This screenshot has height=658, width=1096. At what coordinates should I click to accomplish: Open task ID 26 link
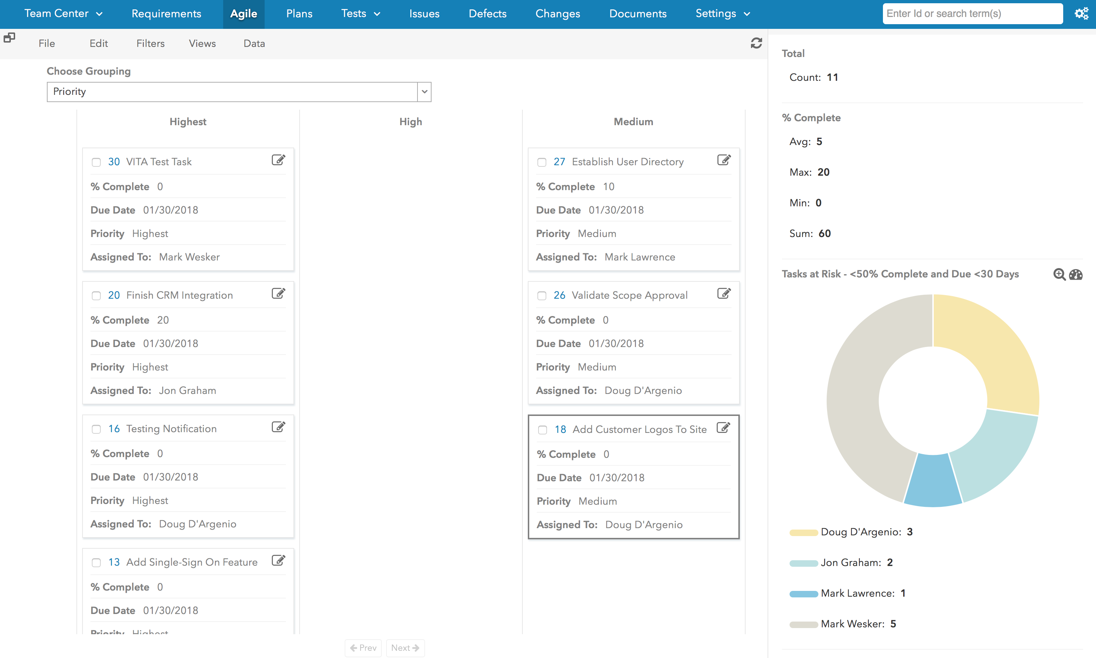[x=560, y=295]
